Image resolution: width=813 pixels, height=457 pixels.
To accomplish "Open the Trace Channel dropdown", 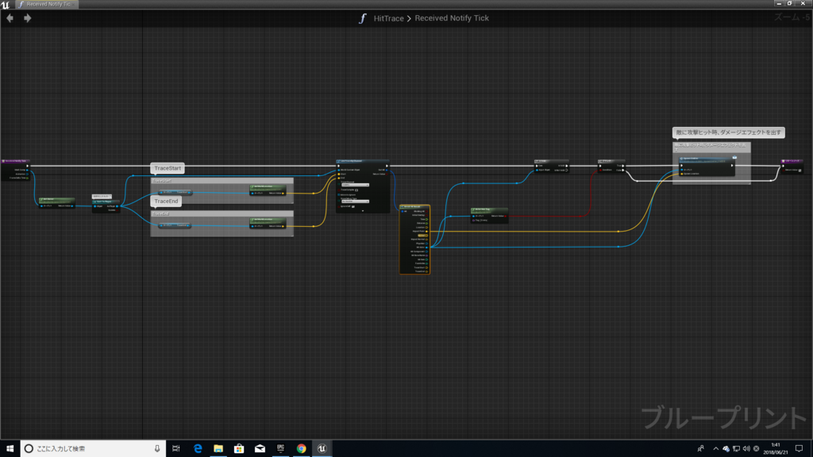I will (x=355, y=185).
